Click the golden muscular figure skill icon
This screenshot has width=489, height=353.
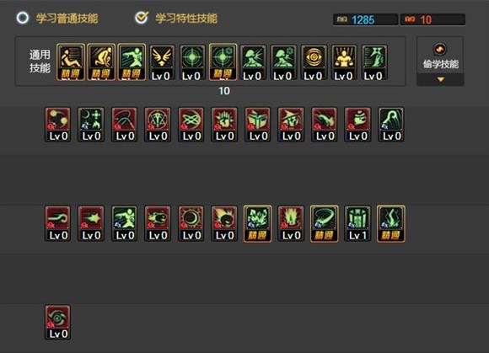tap(344, 62)
